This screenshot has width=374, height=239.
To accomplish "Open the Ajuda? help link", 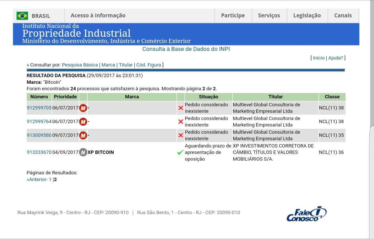I will pyautogui.click(x=336, y=58).
